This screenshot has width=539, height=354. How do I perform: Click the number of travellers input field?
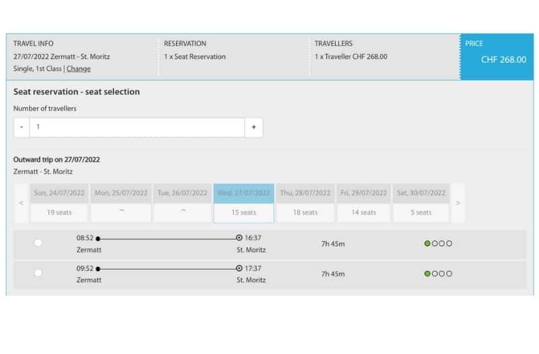coord(137,127)
